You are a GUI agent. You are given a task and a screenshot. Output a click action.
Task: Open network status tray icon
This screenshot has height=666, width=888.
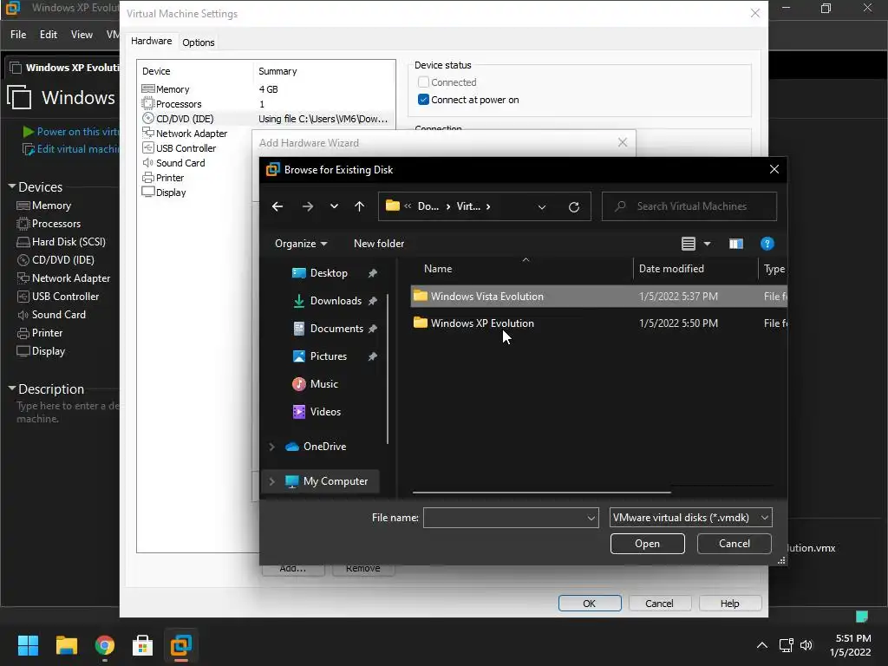(x=786, y=645)
